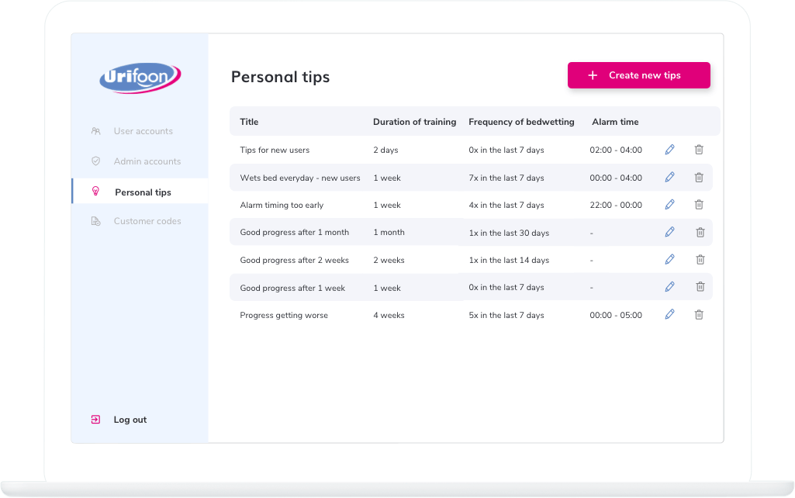Select 'Good progress after 1 week' title
The image size is (795, 498).
pyautogui.click(x=292, y=288)
